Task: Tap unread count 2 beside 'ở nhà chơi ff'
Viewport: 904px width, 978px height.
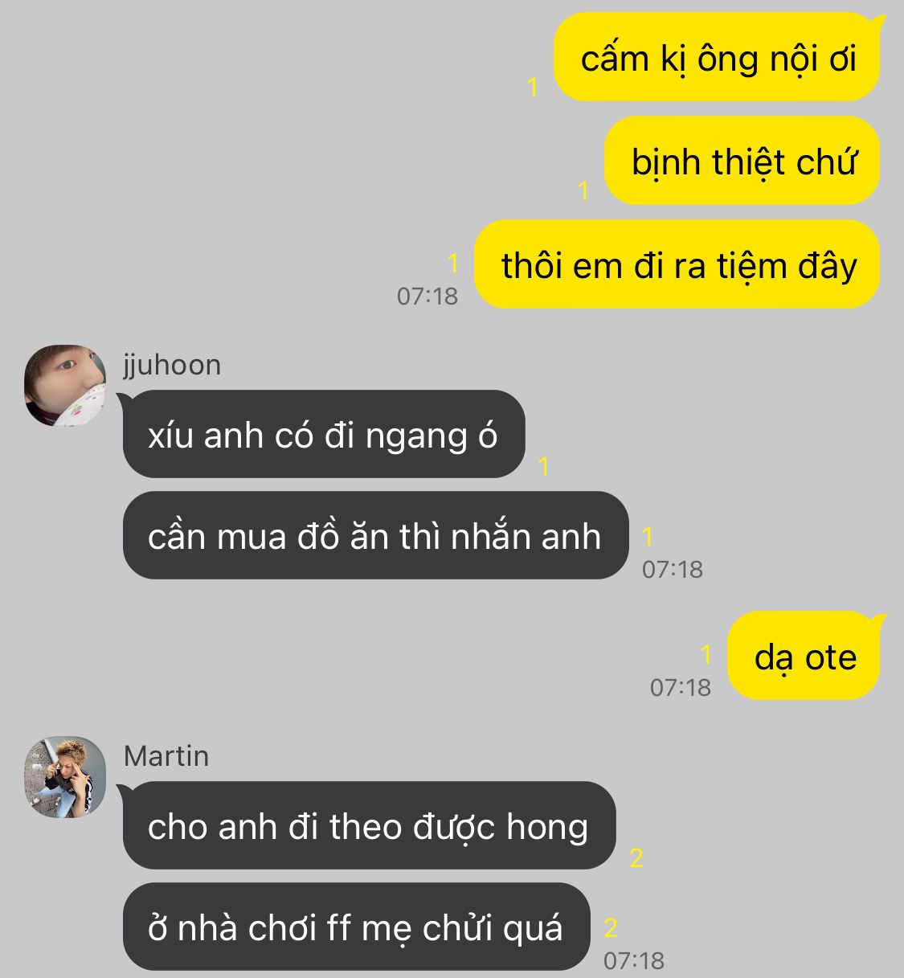Action: tap(611, 928)
